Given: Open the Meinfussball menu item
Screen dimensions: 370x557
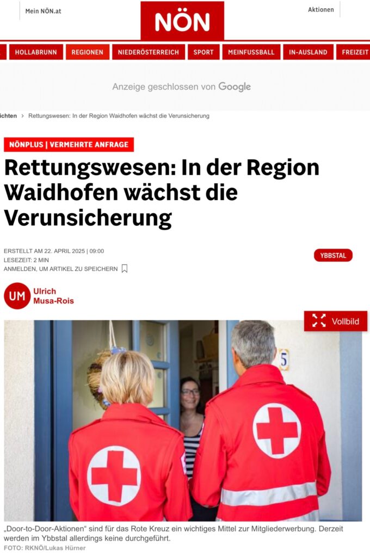Looking at the screenshot, I should pyautogui.click(x=251, y=52).
